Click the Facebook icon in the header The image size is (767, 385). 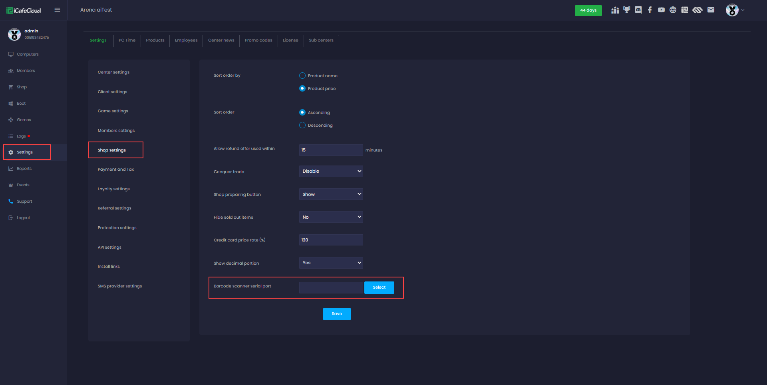650,10
